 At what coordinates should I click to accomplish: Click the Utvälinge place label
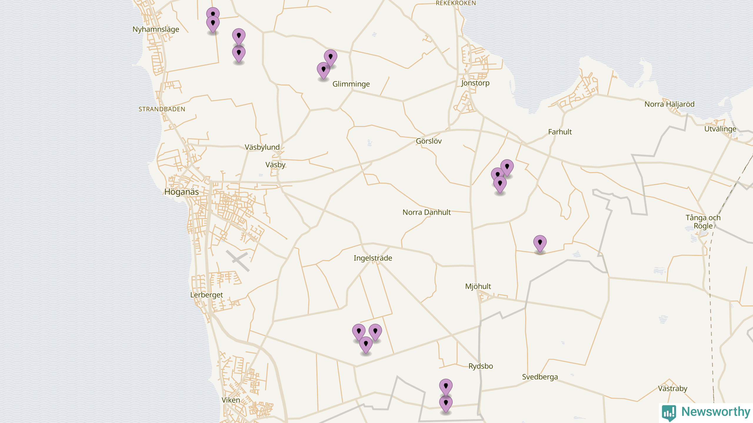pos(720,129)
